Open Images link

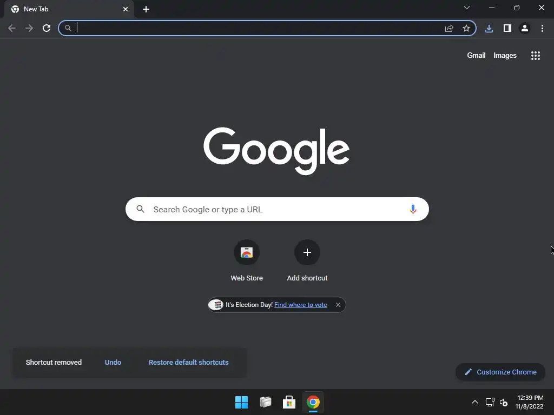pos(505,56)
